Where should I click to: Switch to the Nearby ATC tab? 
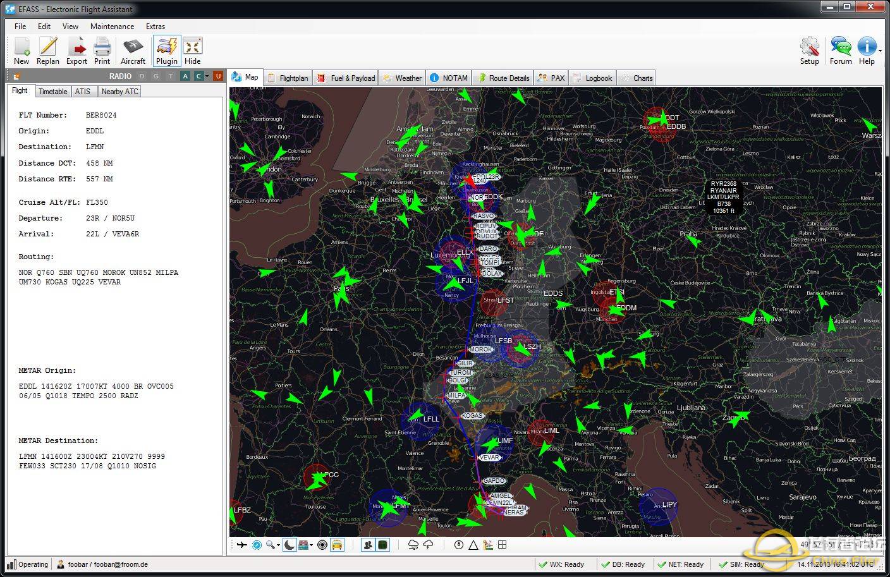click(x=119, y=92)
